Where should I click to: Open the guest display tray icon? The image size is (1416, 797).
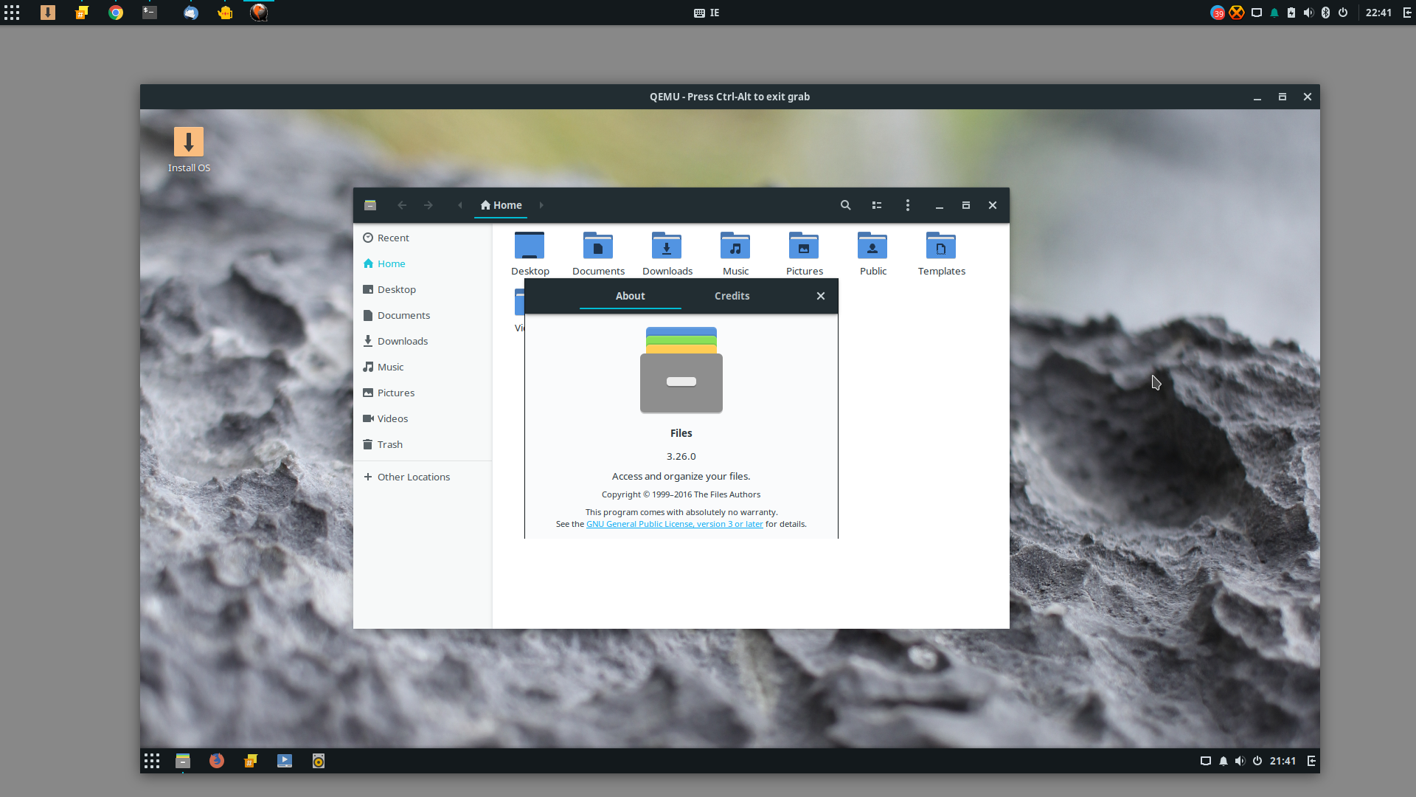pyautogui.click(x=1206, y=761)
